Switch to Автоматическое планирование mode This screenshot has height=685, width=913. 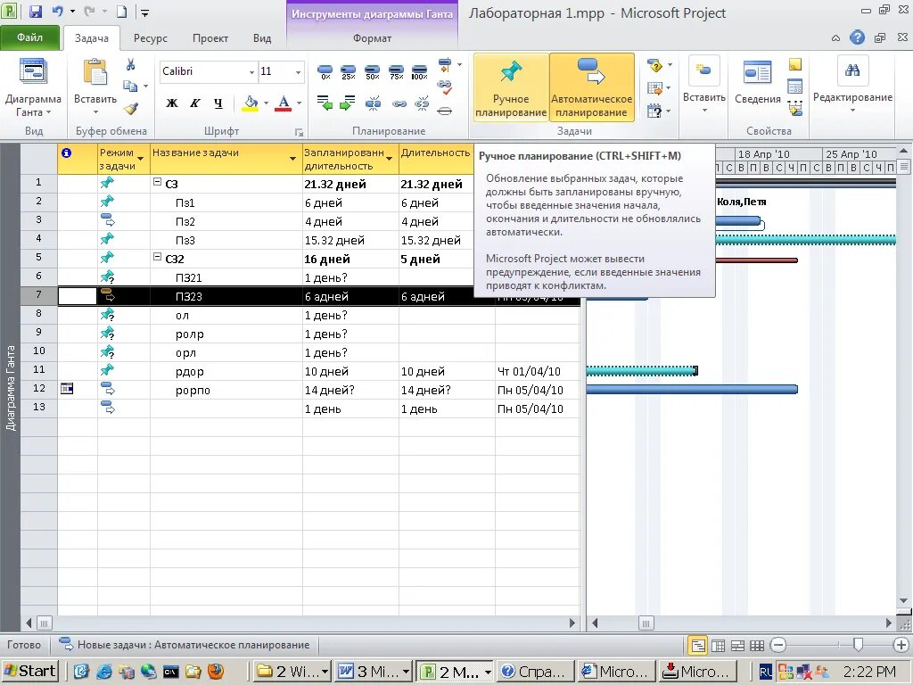pos(592,87)
